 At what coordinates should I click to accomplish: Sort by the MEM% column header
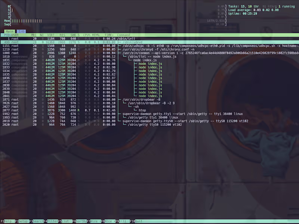point(96,35)
